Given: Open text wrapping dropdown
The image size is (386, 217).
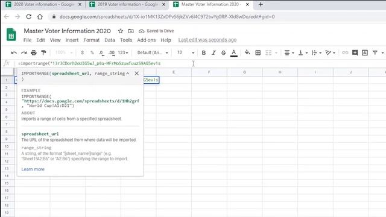Looking at the screenshot, I should tap(316, 52).
